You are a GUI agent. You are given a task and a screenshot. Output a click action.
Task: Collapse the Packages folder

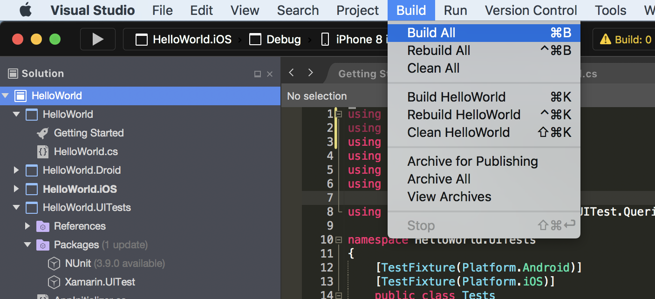pyautogui.click(x=27, y=245)
